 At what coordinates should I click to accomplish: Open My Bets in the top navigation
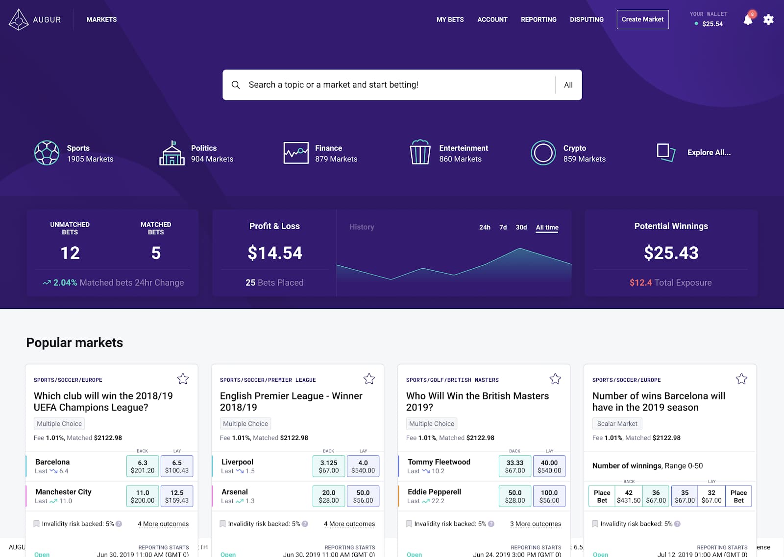[x=450, y=20]
